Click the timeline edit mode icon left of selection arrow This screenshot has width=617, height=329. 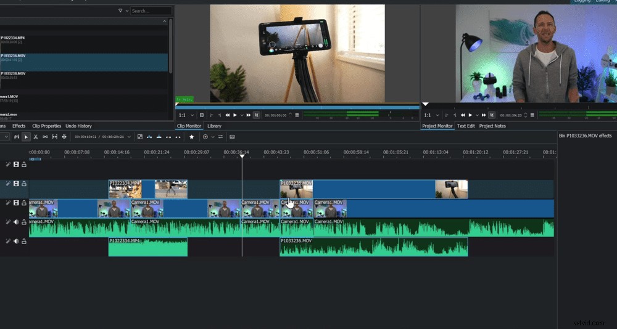(17, 137)
